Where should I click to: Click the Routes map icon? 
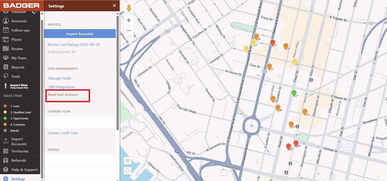click(6, 49)
